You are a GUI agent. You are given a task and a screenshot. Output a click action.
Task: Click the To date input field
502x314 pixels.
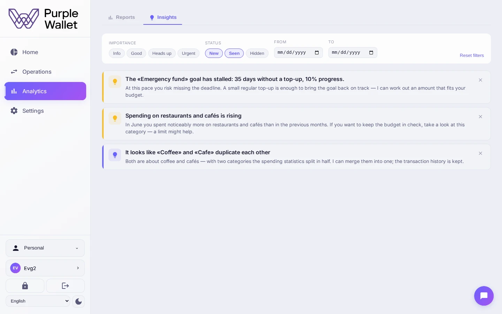click(x=353, y=53)
